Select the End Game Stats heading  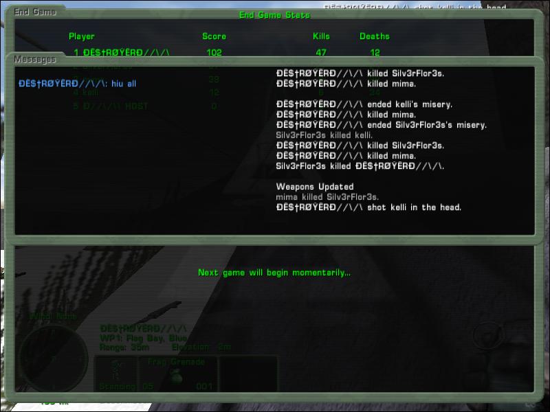coord(274,15)
